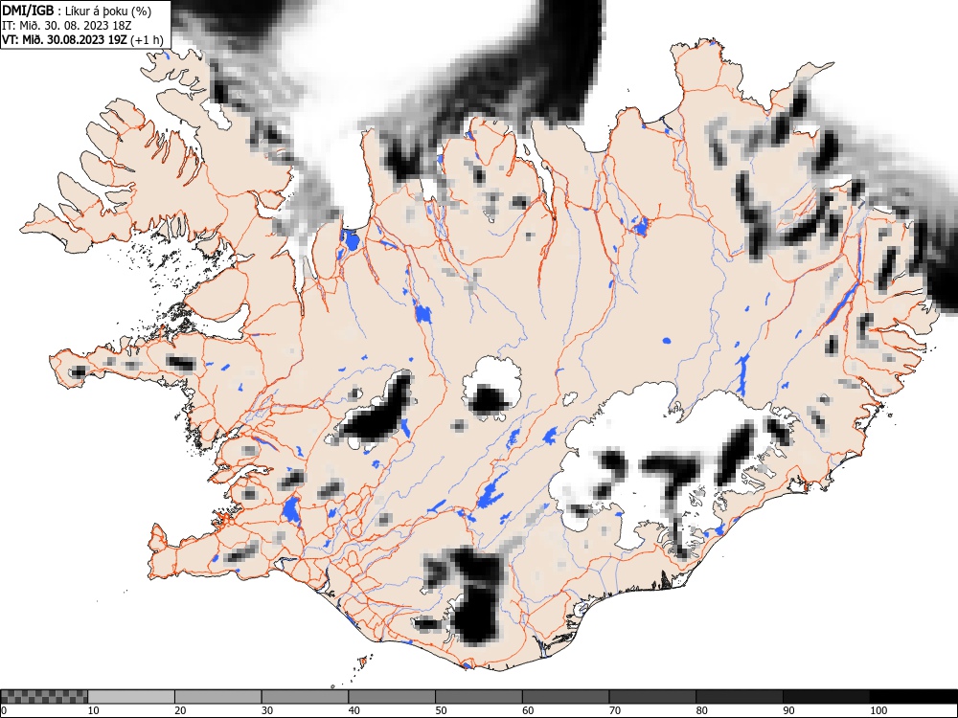Pick the 70–80 percent legend swatch

[x=652, y=697]
